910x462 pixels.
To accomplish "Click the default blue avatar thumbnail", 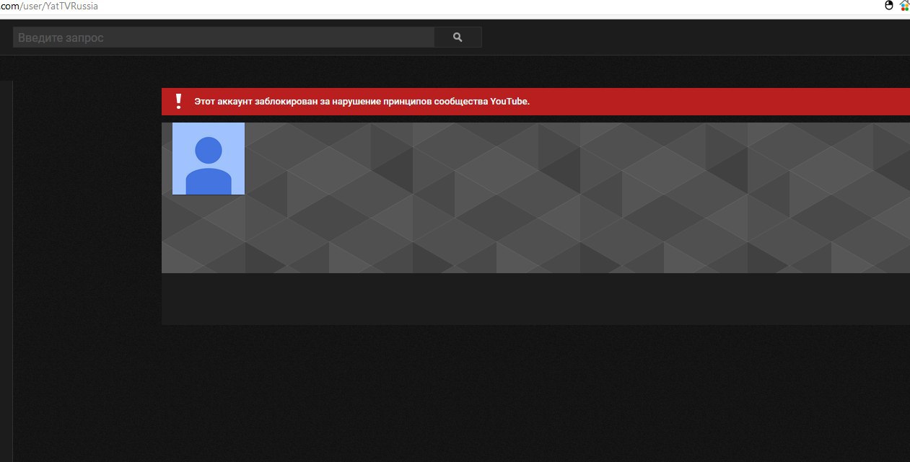I will click(209, 159).
